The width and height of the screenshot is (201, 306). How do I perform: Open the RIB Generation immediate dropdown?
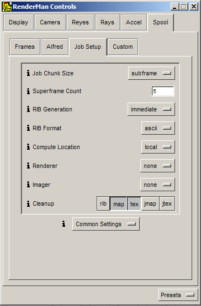151,109
